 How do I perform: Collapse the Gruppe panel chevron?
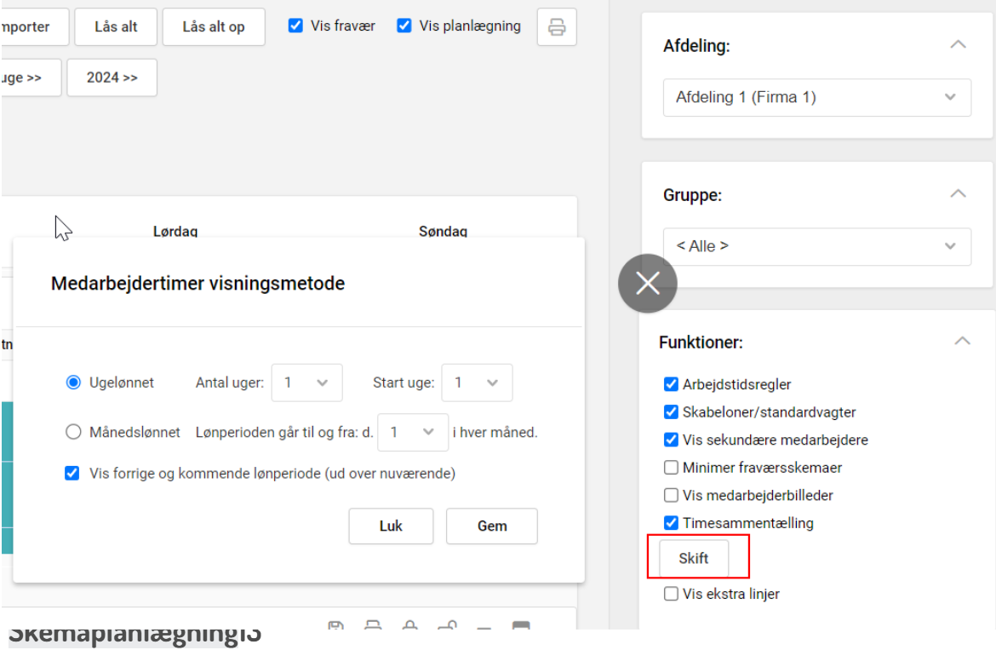(x=958, y=194)
